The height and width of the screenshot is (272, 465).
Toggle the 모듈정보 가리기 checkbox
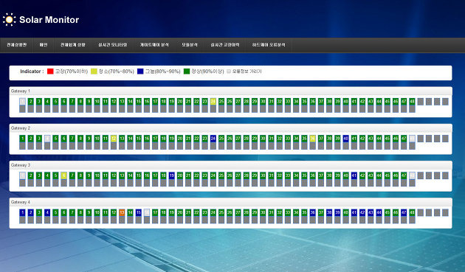(x=229, y=72)
